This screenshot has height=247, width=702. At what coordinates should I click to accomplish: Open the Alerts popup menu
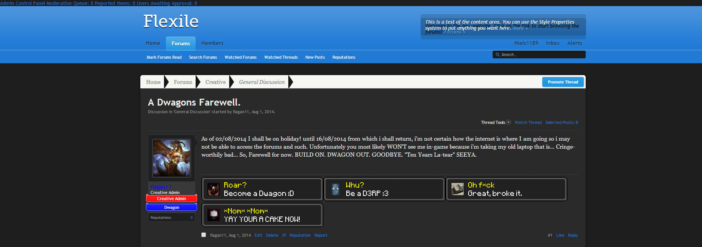[574, 43]
